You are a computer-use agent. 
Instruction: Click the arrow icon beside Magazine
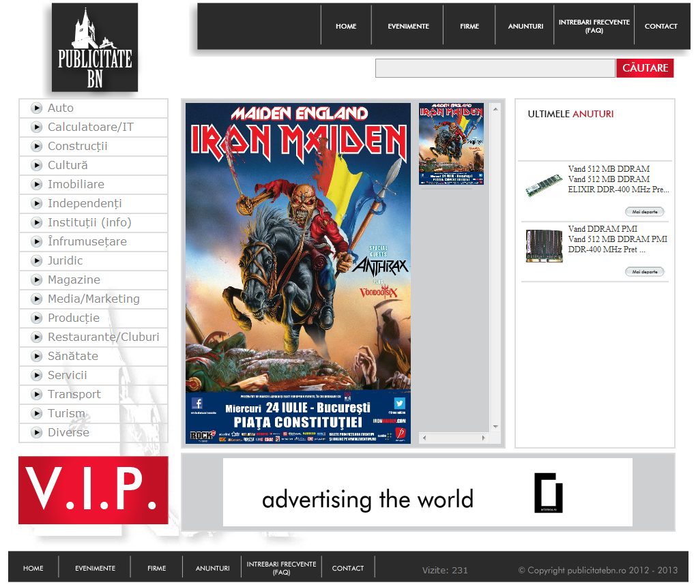(x=36, y=280)
